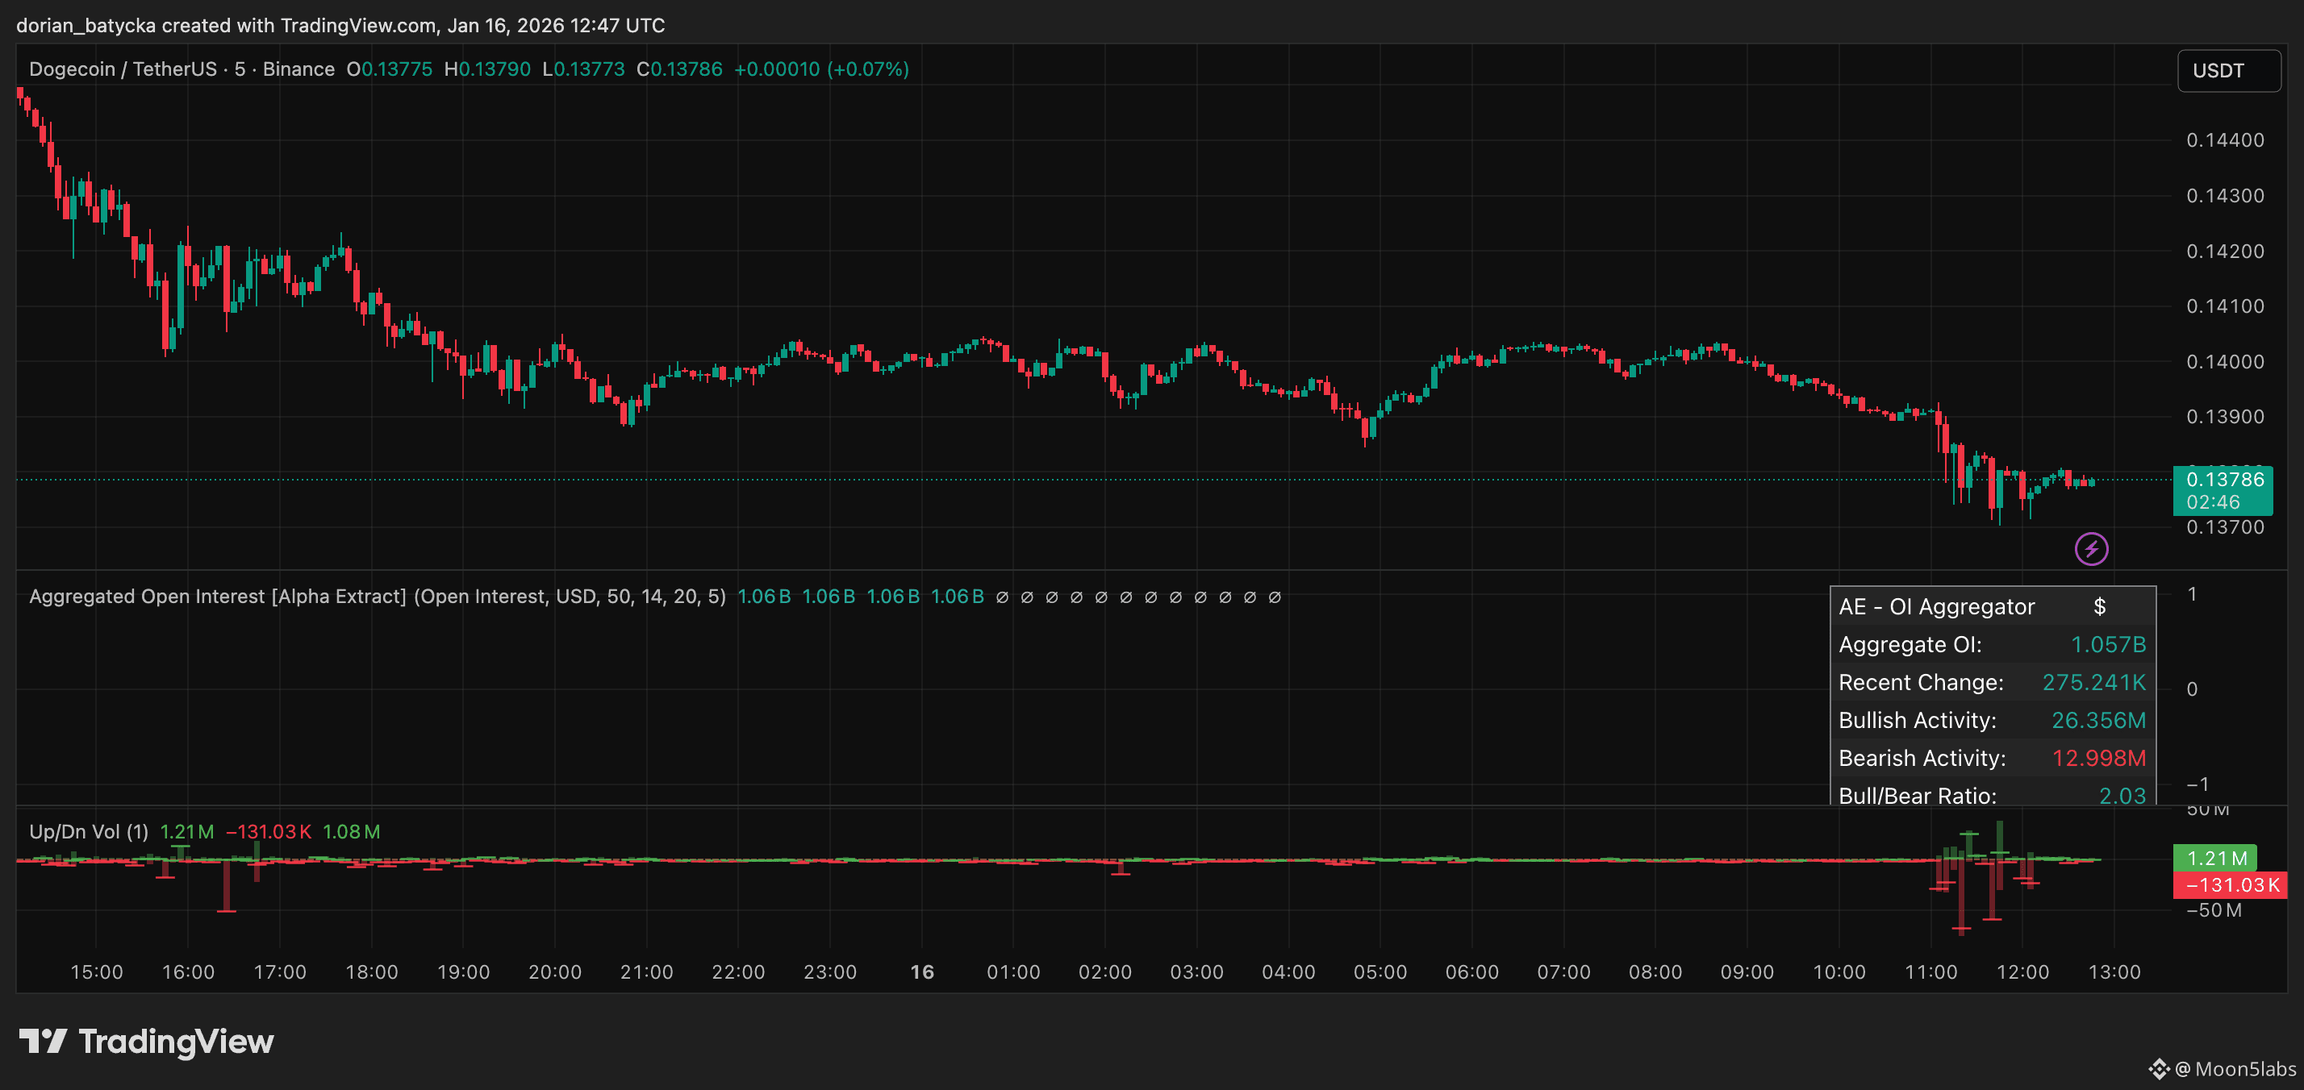Image resolution: width=2304 pixels, height=1090 pixels.
Task: Click the red −131.03 K volume axis label
Action: [x=2231, y=885]
